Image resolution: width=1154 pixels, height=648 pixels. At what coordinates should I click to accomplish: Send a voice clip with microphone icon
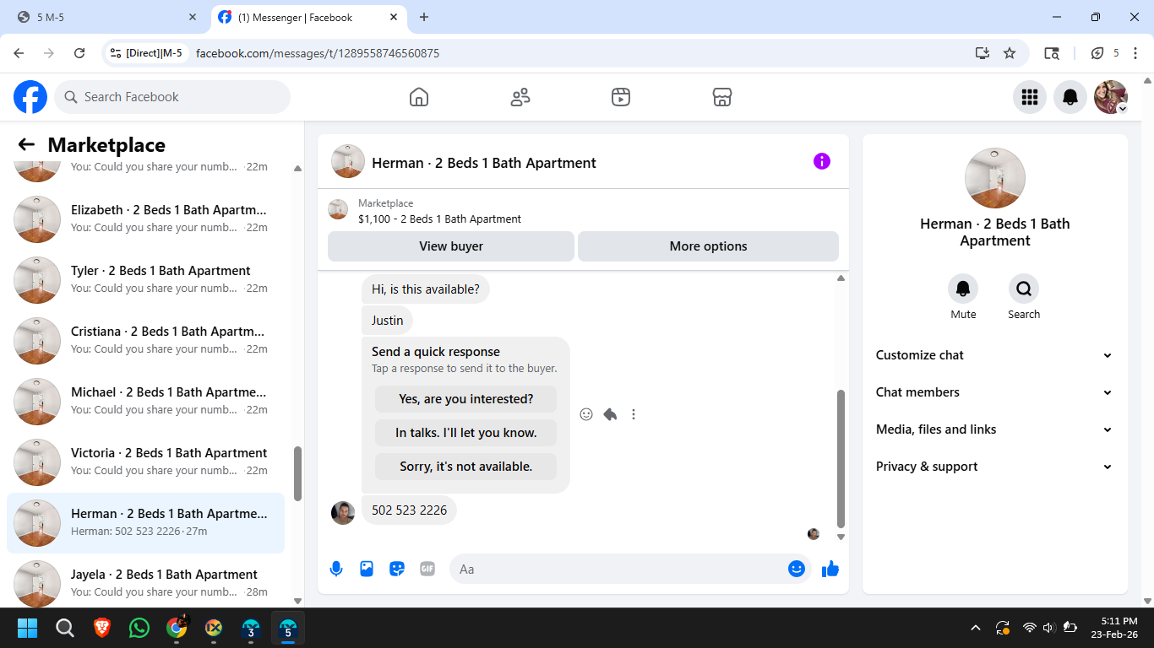(x=336, y=569)
